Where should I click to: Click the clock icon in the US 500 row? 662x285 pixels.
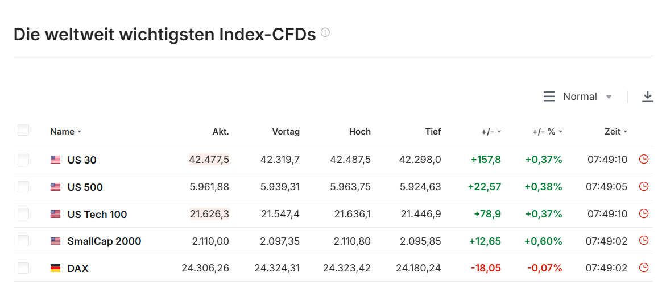tap(644, 187)
